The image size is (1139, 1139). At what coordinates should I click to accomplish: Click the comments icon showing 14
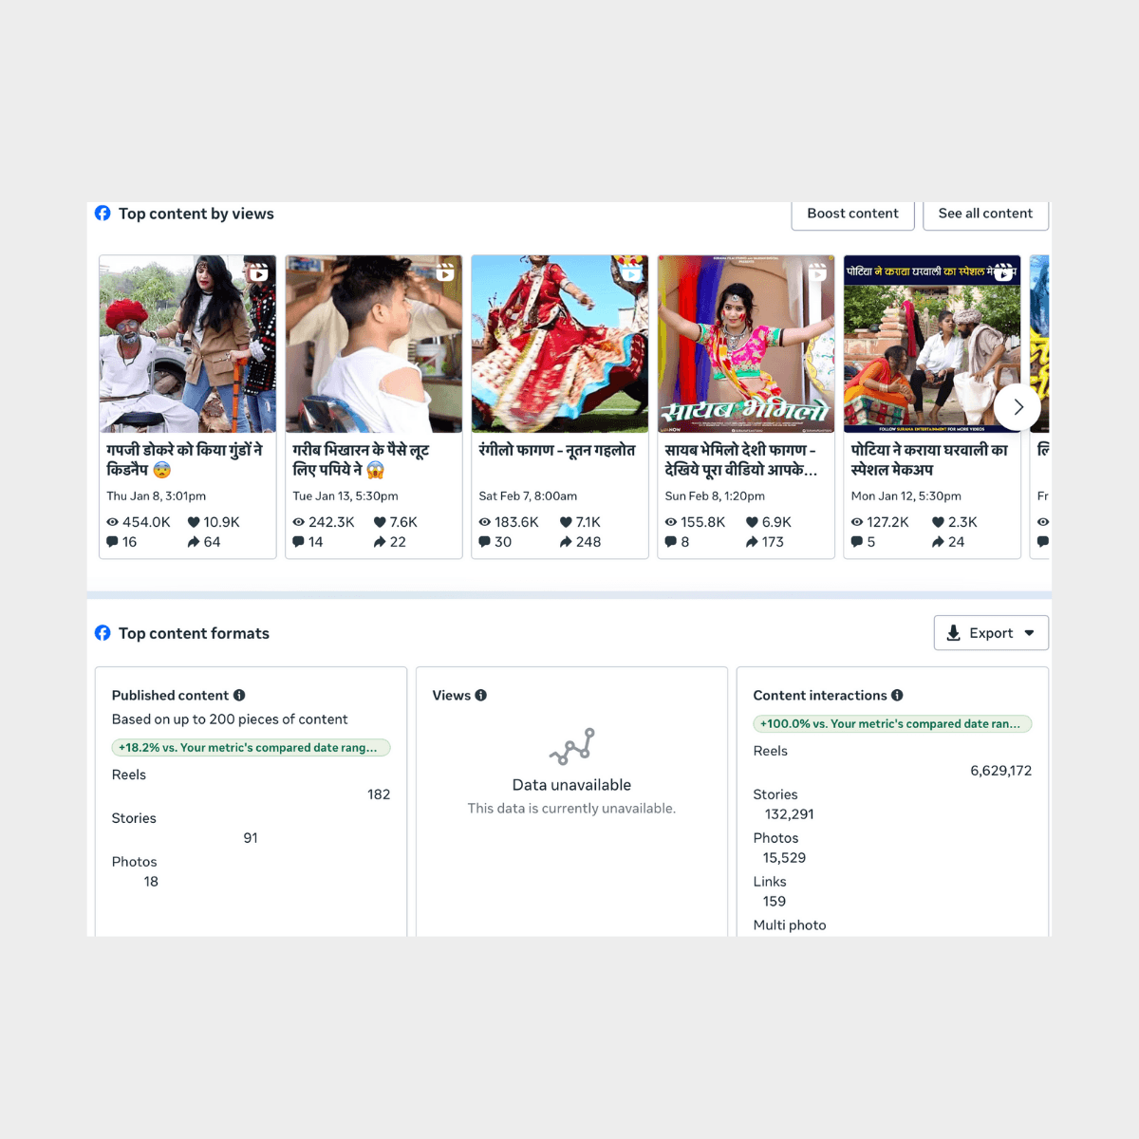click(299, 542)
